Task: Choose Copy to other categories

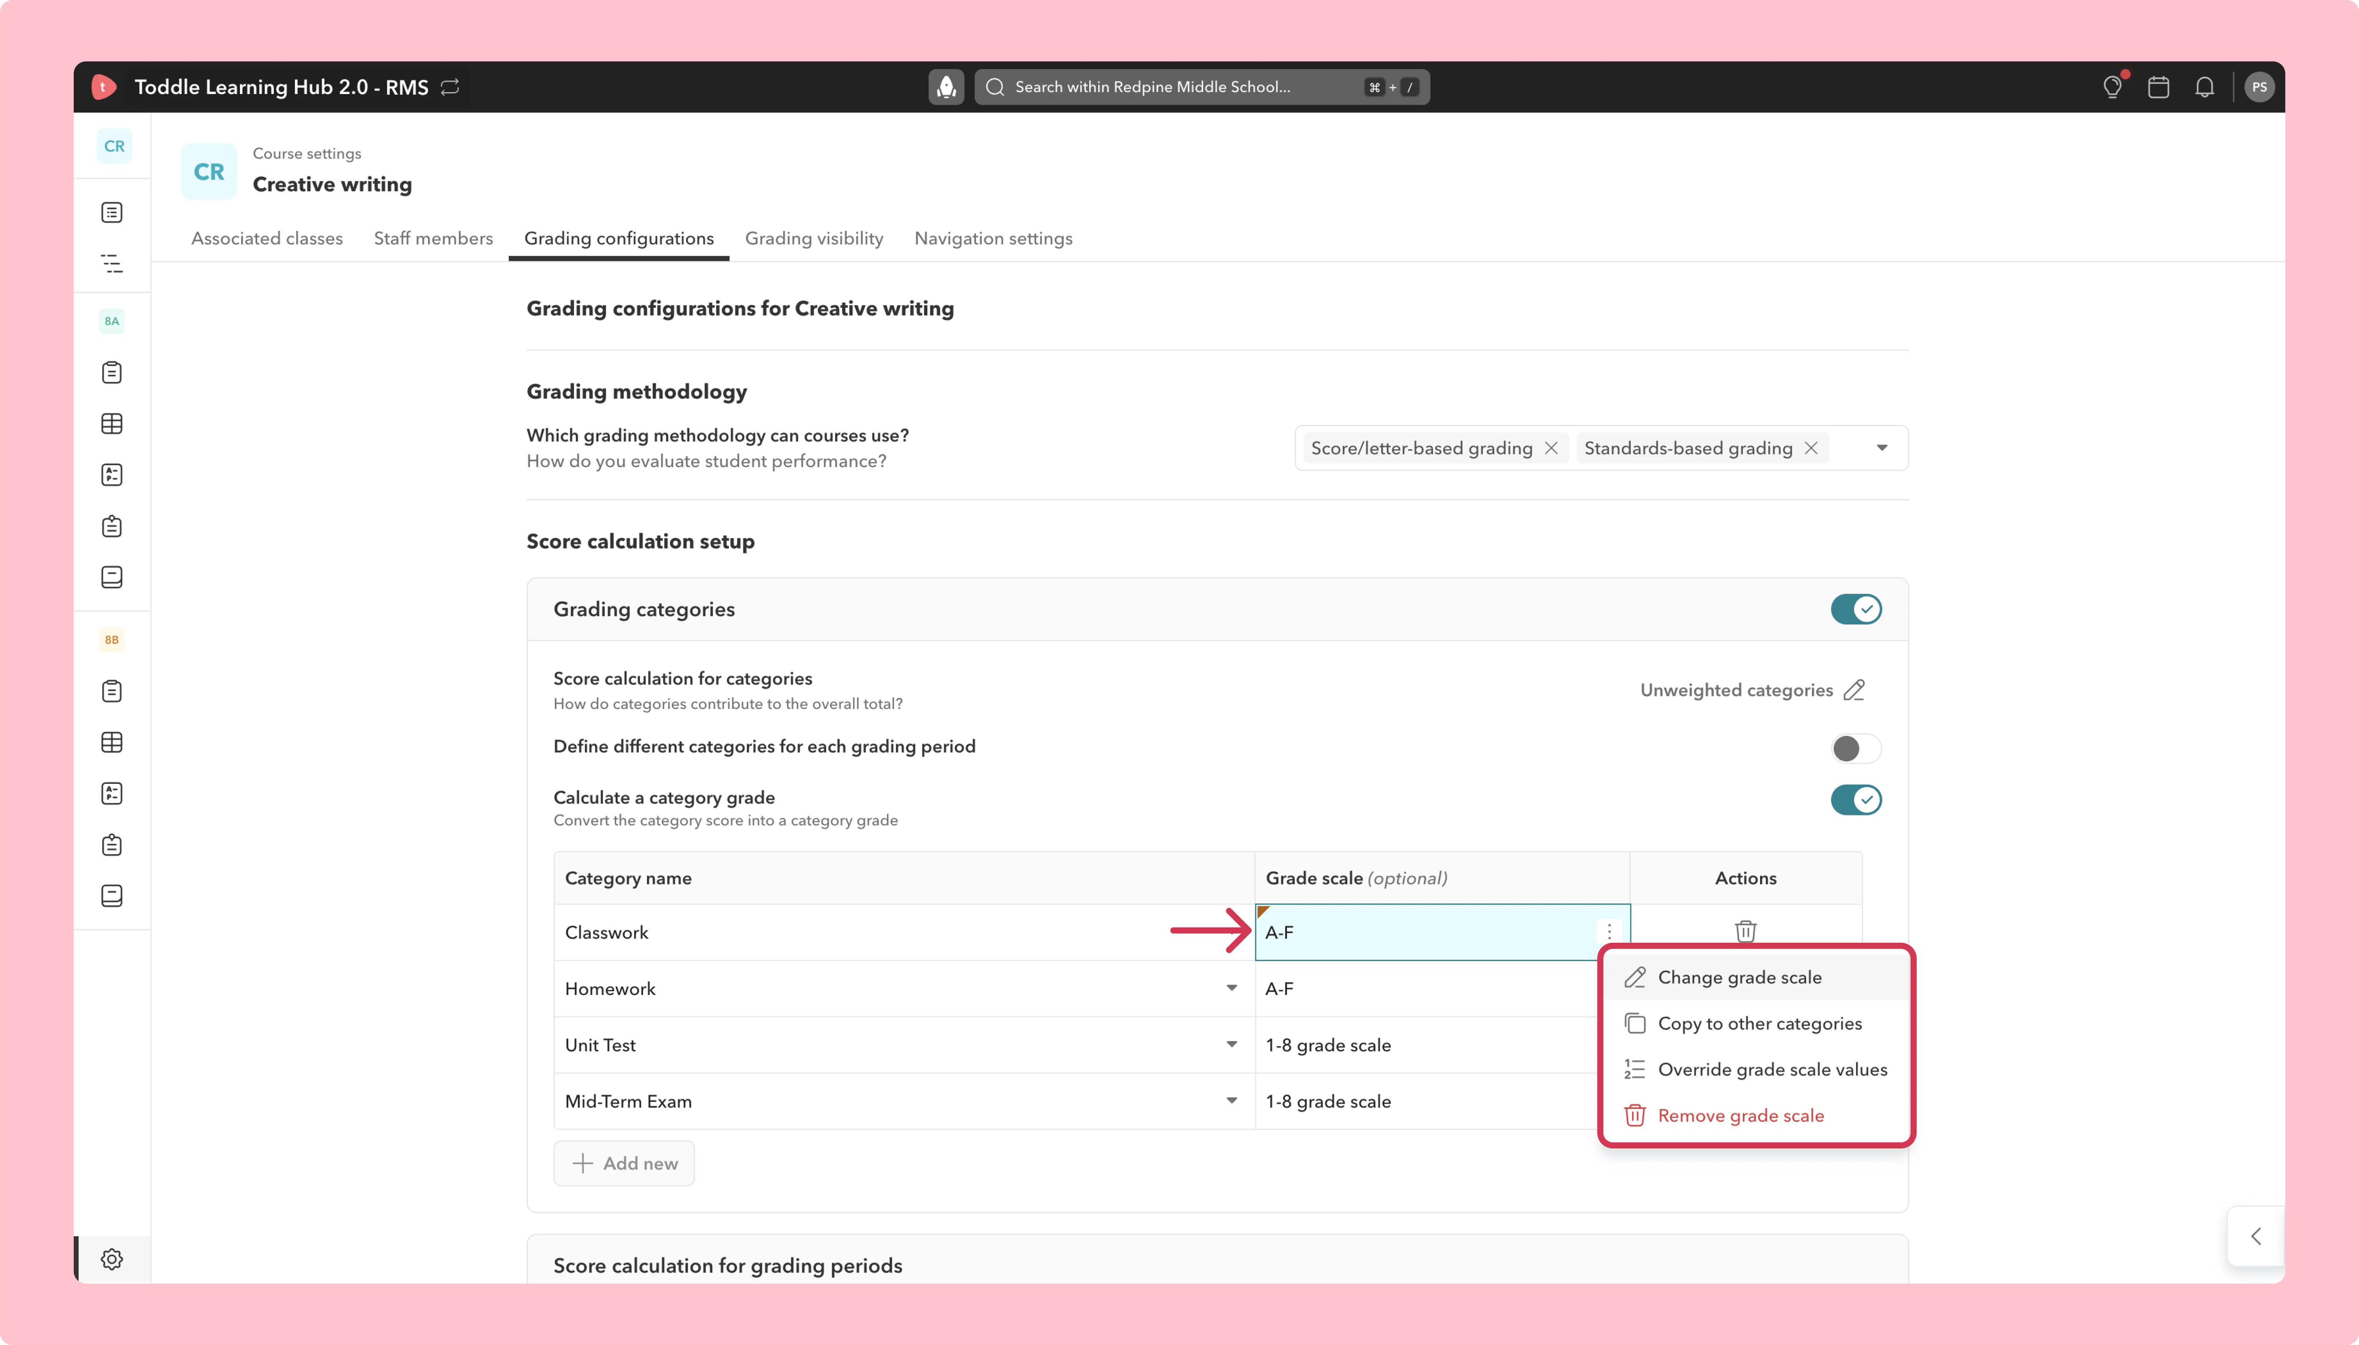Action: pos(1756,1024)
